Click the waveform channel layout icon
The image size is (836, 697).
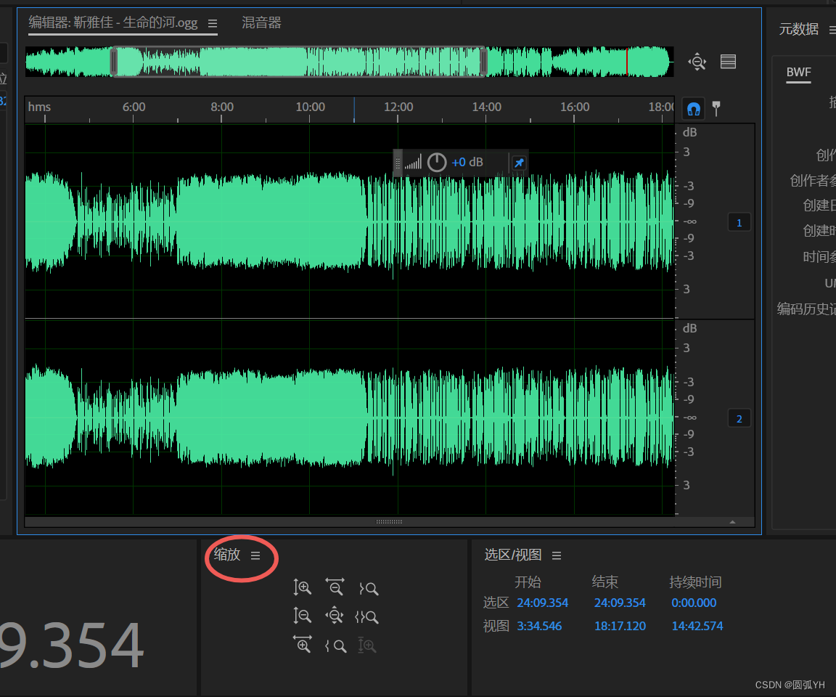[728, 62]
